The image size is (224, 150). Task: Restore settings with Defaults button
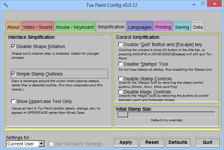coord(178,142)
